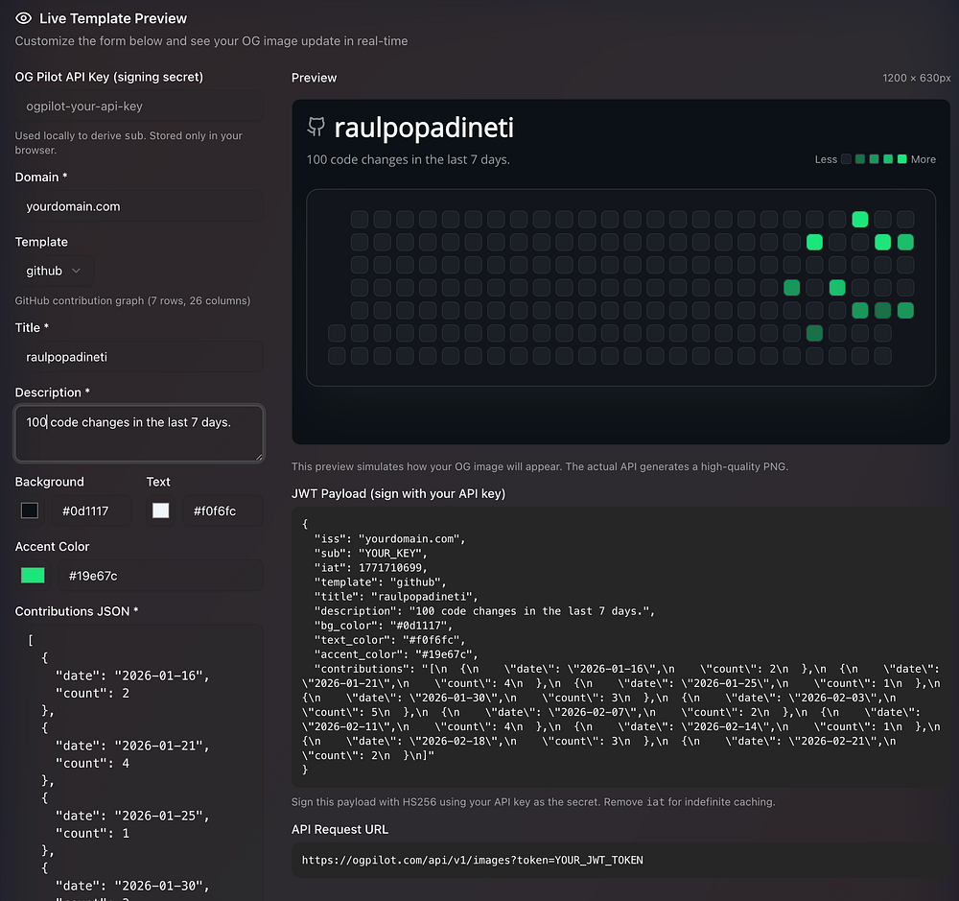Click the API Request URL text

(x=472, y=861)
